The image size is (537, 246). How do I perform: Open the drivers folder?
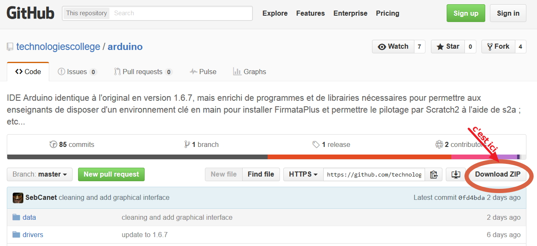click(x=33, y=235)
